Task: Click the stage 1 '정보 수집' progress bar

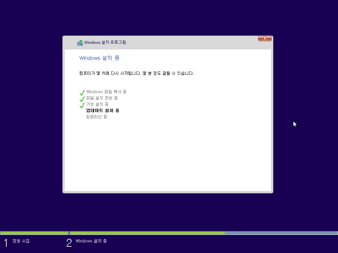Action: pos(34,233)
